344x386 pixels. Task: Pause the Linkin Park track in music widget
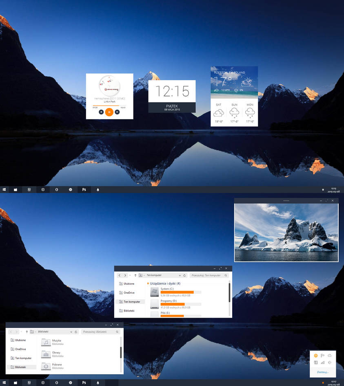pyautogui.click(x=109, y=112)
